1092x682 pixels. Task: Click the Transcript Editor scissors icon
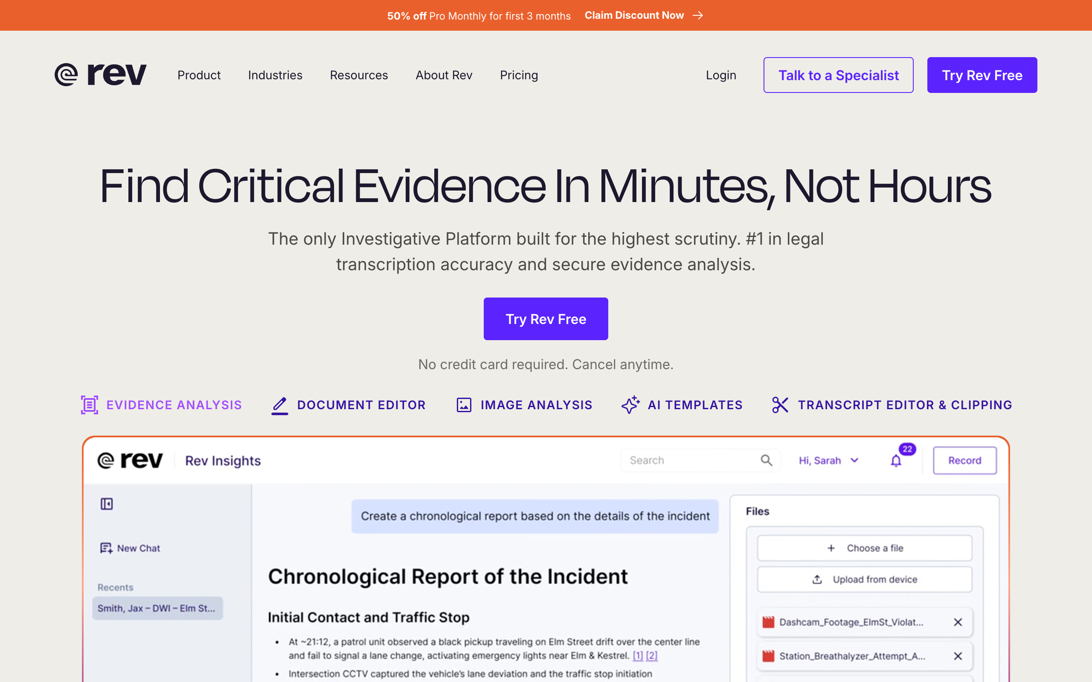780,405
